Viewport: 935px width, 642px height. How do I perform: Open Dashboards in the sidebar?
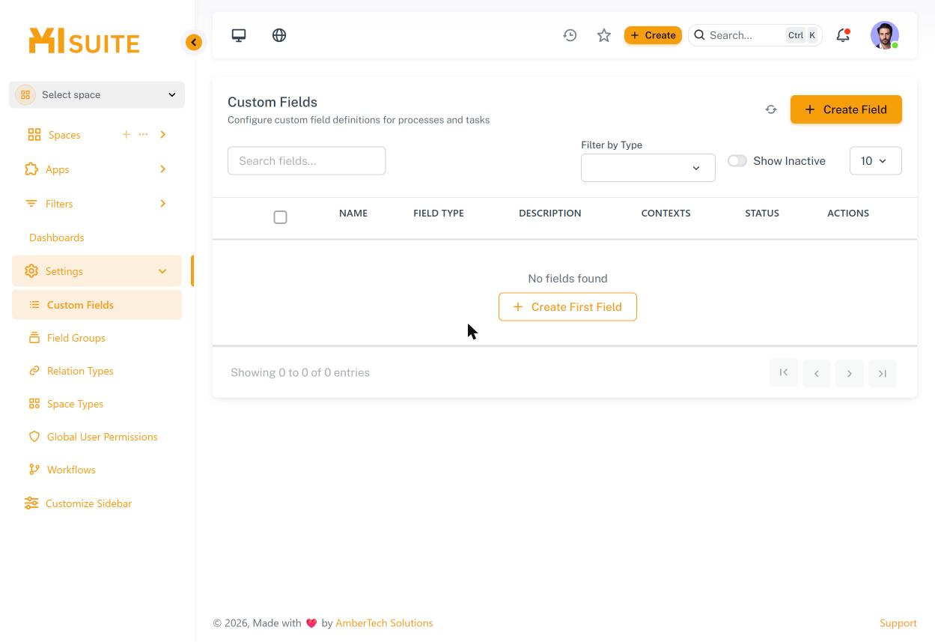tap(57, 237)
